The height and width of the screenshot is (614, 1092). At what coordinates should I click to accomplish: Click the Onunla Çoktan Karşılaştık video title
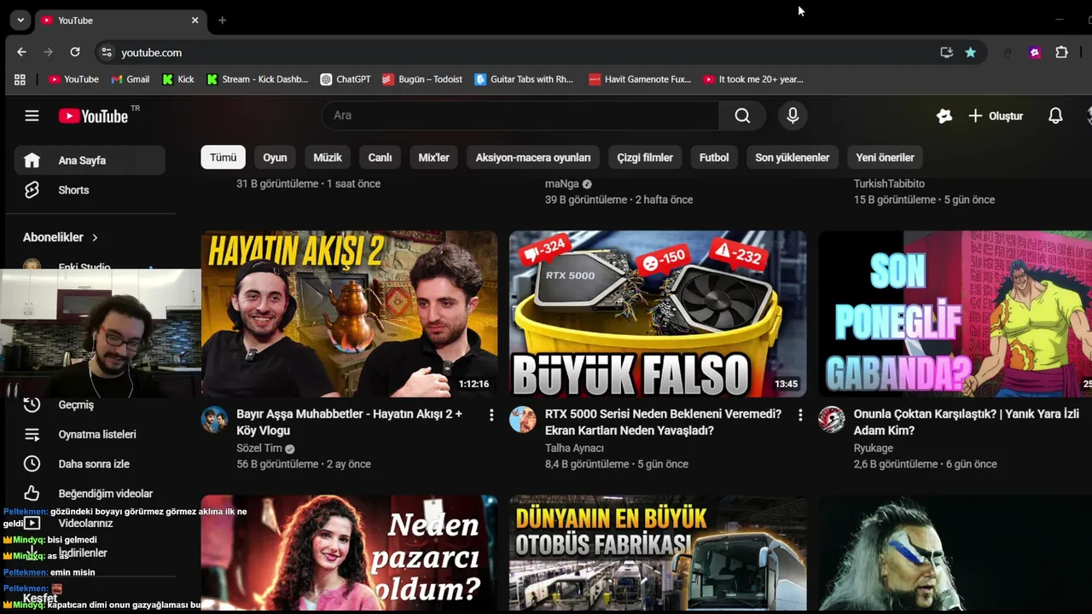967,422
